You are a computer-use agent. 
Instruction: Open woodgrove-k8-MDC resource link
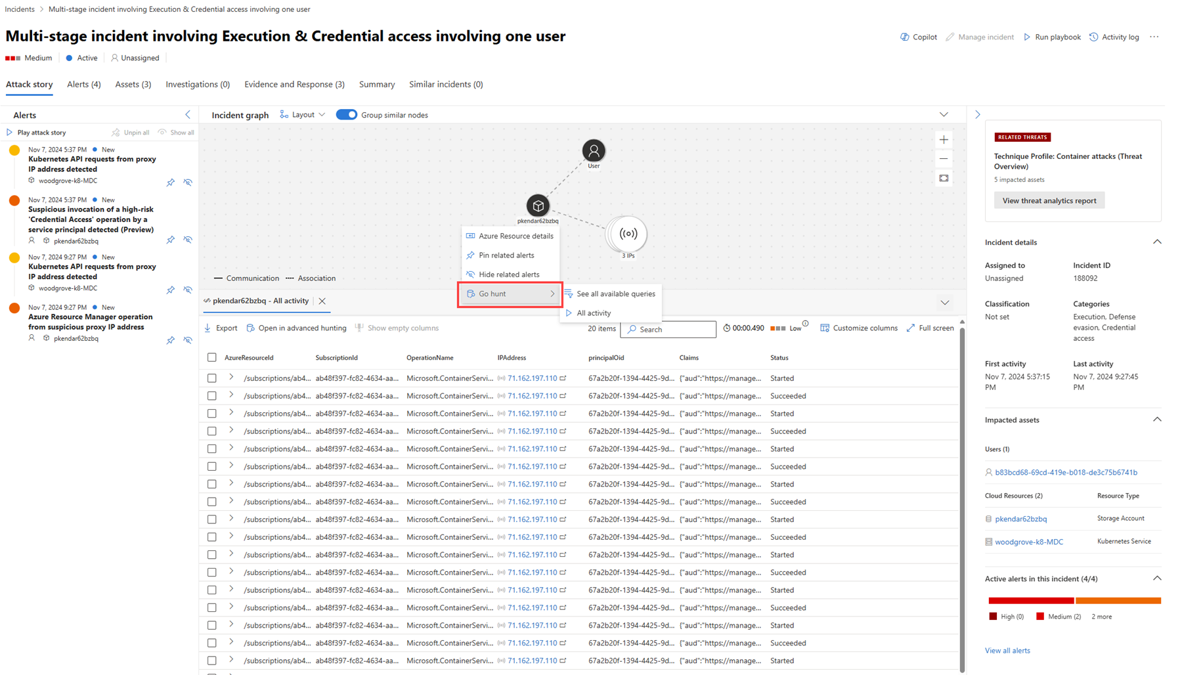(x=1029, y=542)
